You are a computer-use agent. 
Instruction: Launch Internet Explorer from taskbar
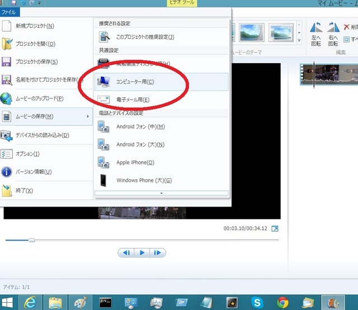[30, 303]
